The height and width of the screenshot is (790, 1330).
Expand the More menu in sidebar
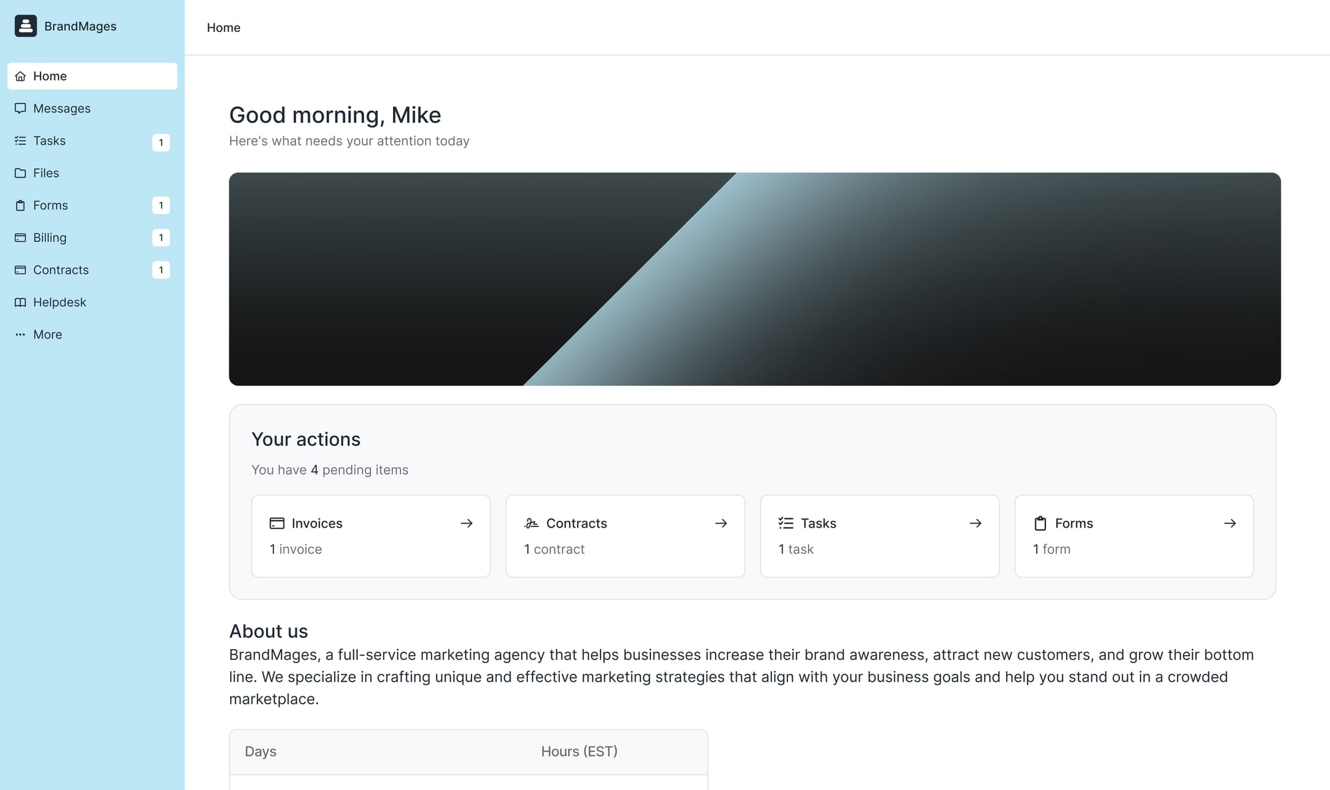(47, 335)
